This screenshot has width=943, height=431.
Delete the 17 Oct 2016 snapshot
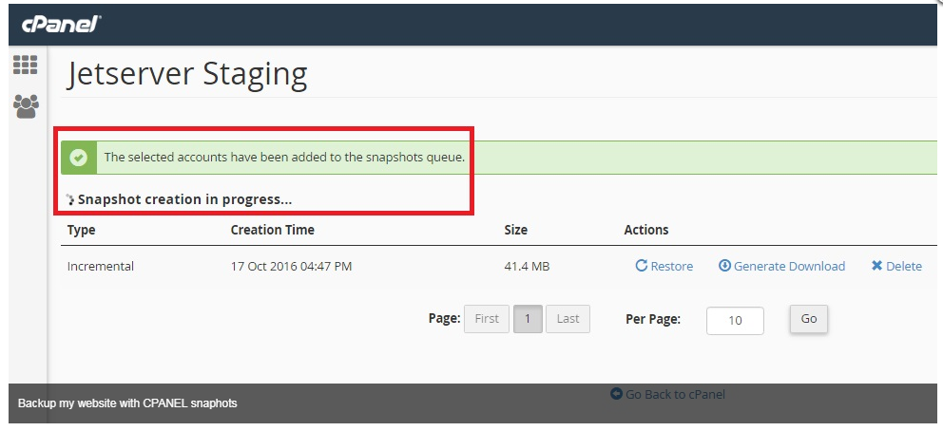[x=896, y=266]
